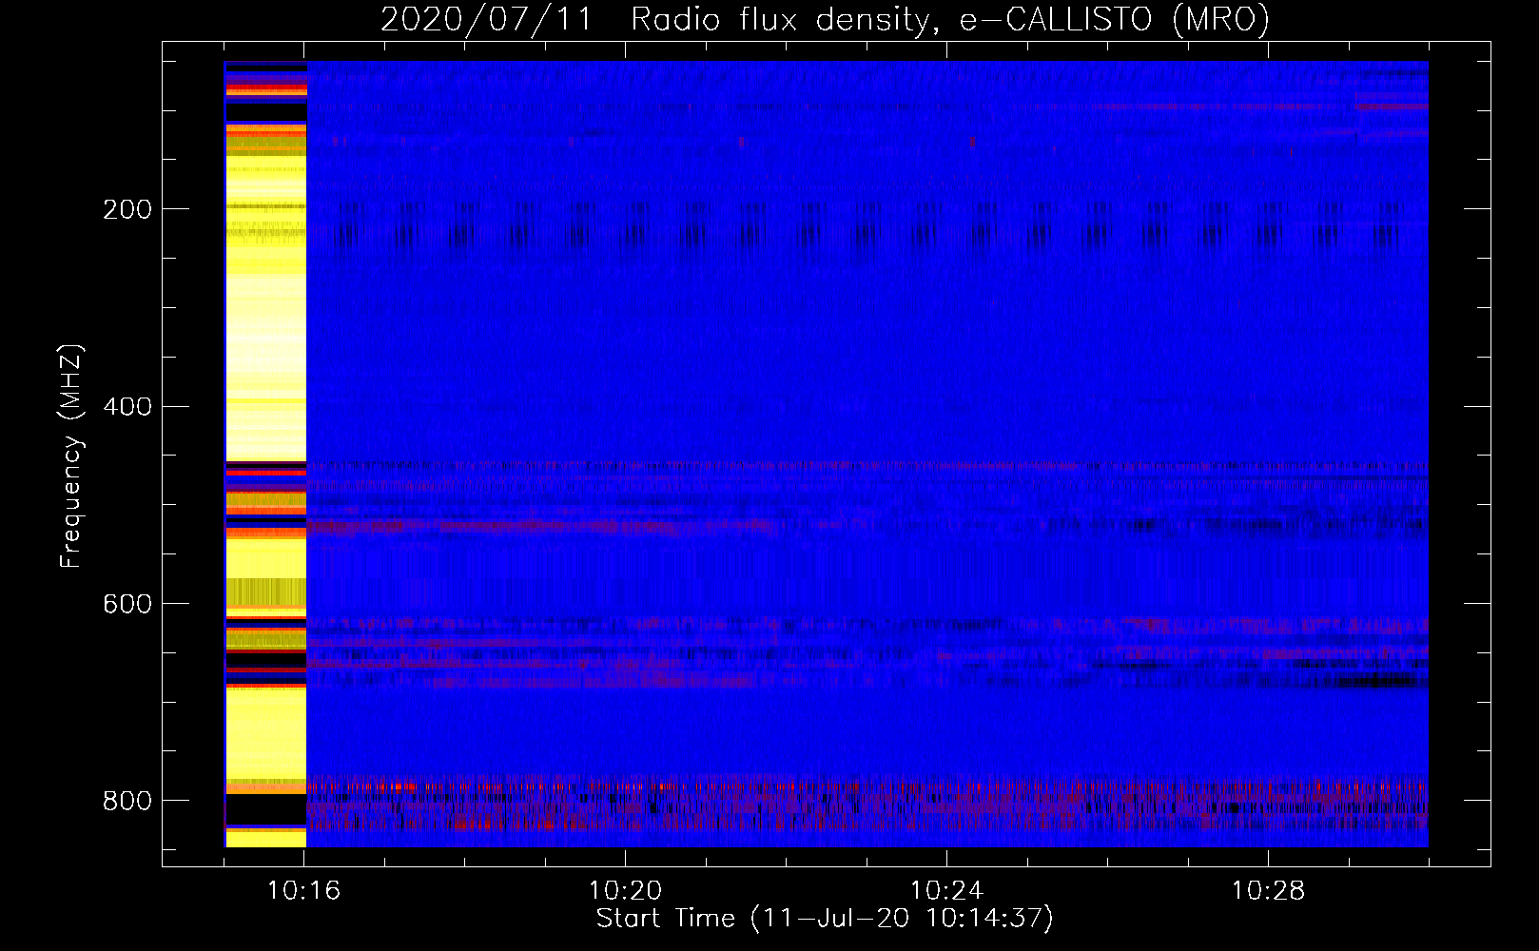Click the date "2020/07/11" in the title

[x=486, y=19]
